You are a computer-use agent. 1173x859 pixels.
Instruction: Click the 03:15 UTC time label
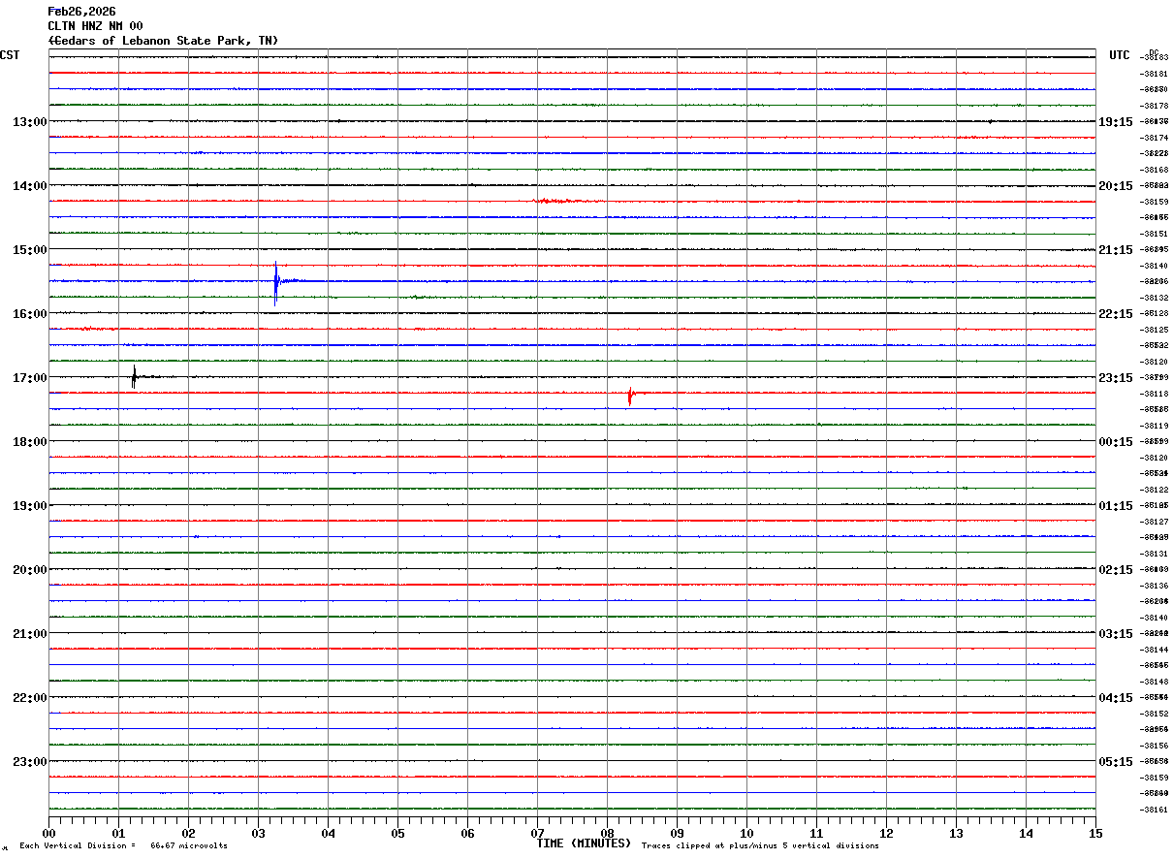tap(1116, 634)
